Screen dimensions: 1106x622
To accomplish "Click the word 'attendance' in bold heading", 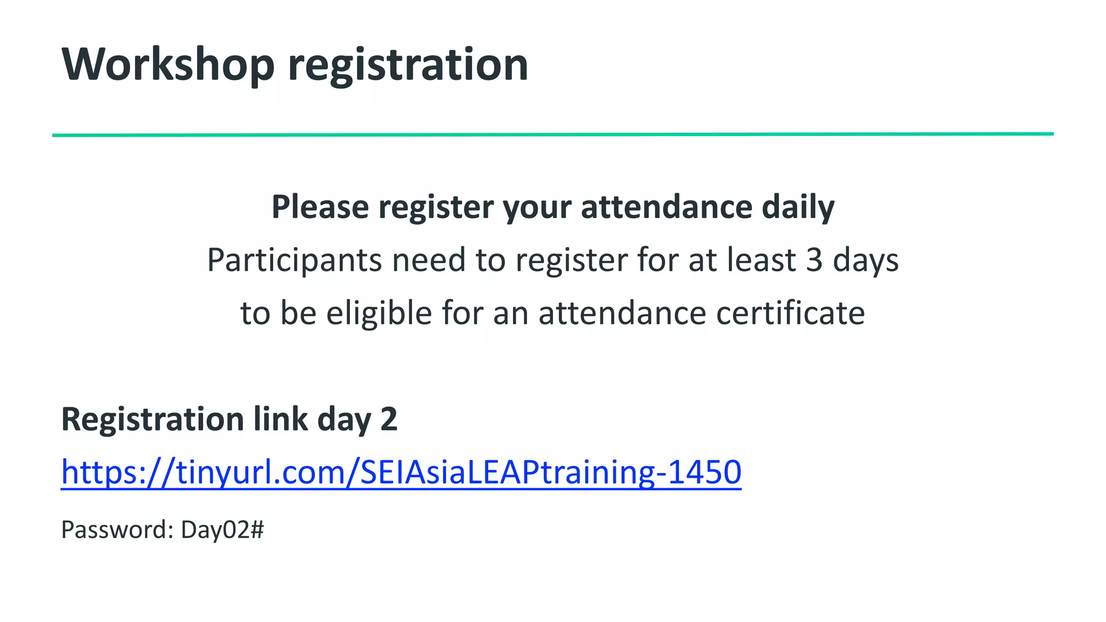I will coord(666,207).
